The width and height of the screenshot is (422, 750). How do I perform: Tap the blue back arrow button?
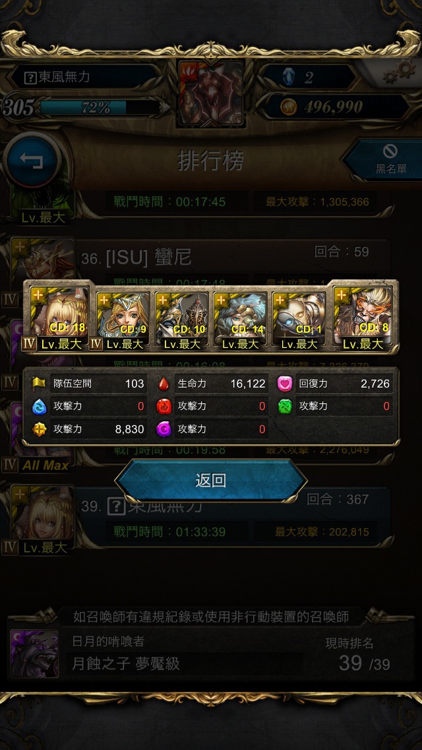[32, 161]
